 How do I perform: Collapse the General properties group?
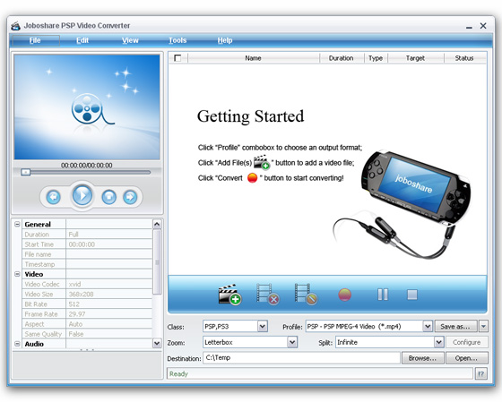click(x=17, y=224)
